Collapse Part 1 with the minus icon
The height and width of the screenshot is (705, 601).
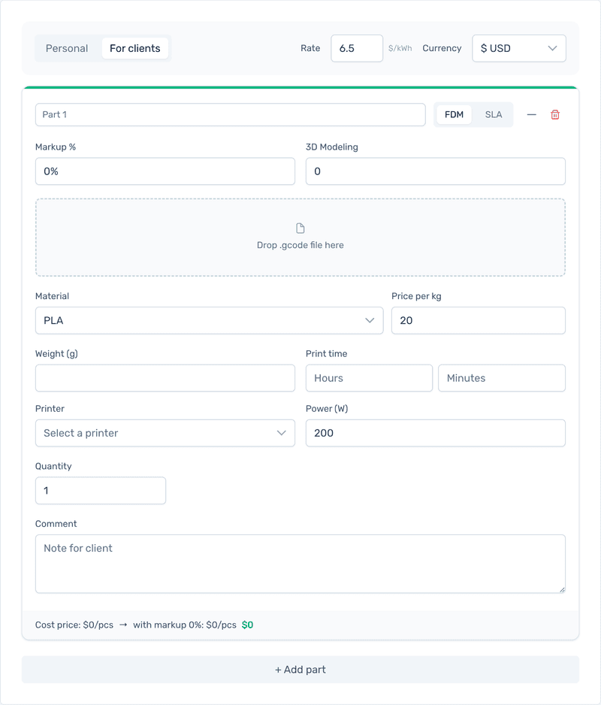pos(531,114)
